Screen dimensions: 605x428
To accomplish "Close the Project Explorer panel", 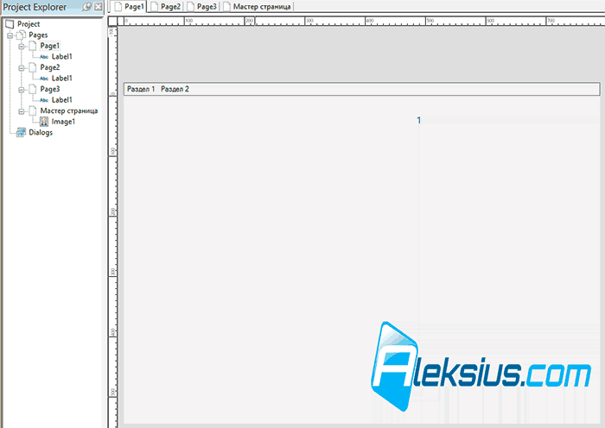I will click(x=99, y=7).
